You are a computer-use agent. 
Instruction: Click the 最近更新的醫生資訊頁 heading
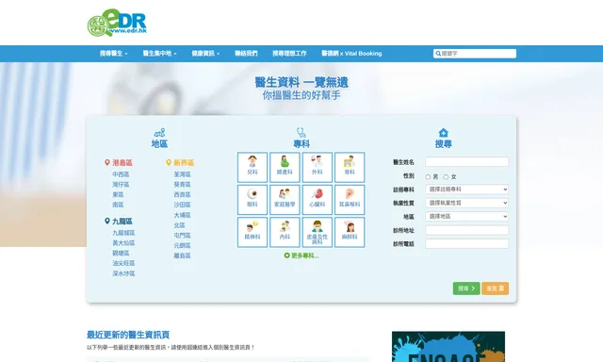click(128, 335)
